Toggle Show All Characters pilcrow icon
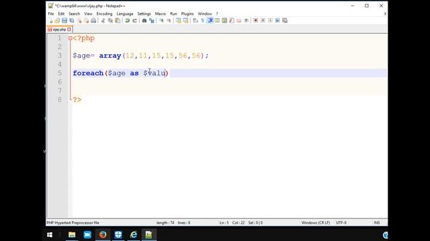The image size is (430, 241). (203, 21)
